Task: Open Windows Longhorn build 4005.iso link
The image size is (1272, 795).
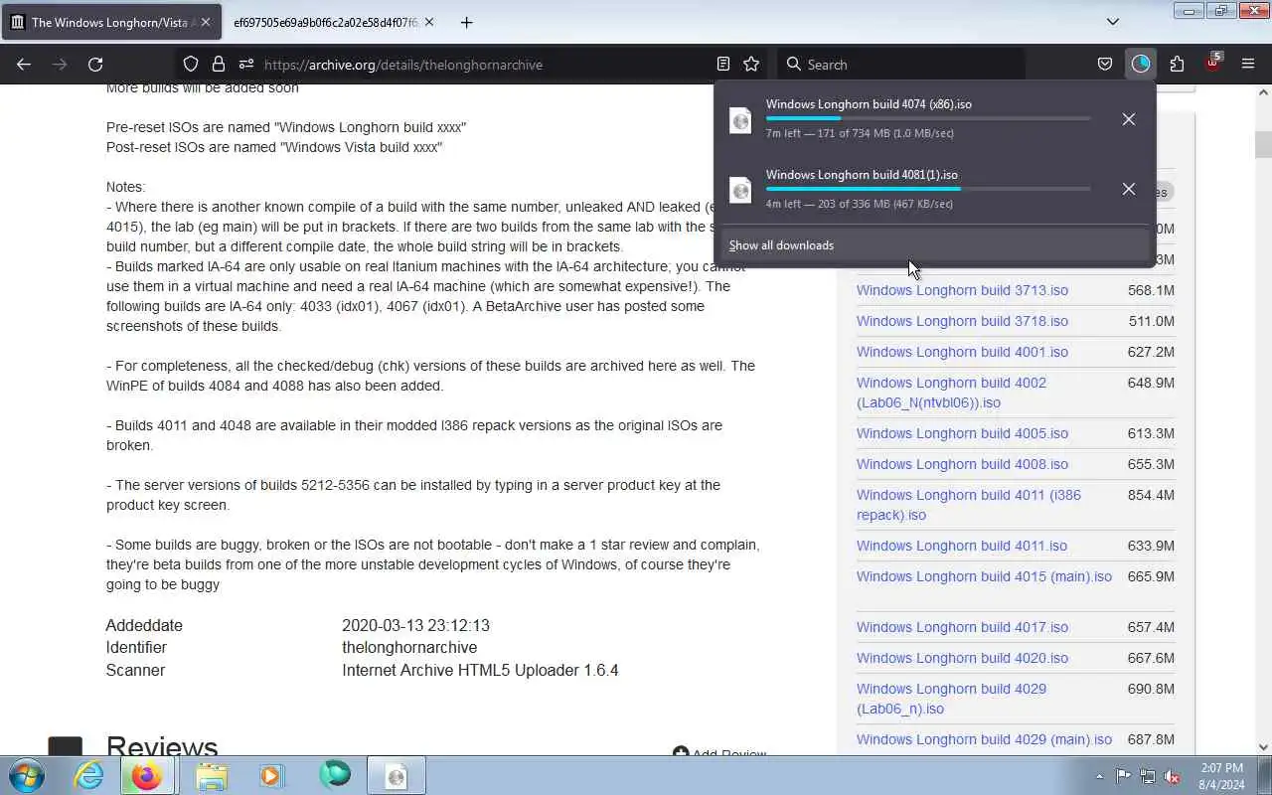Action: pyautogui.click(x=962, y=433)
